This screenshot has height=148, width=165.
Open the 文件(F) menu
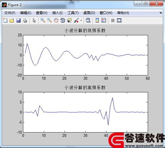point(9,13)
